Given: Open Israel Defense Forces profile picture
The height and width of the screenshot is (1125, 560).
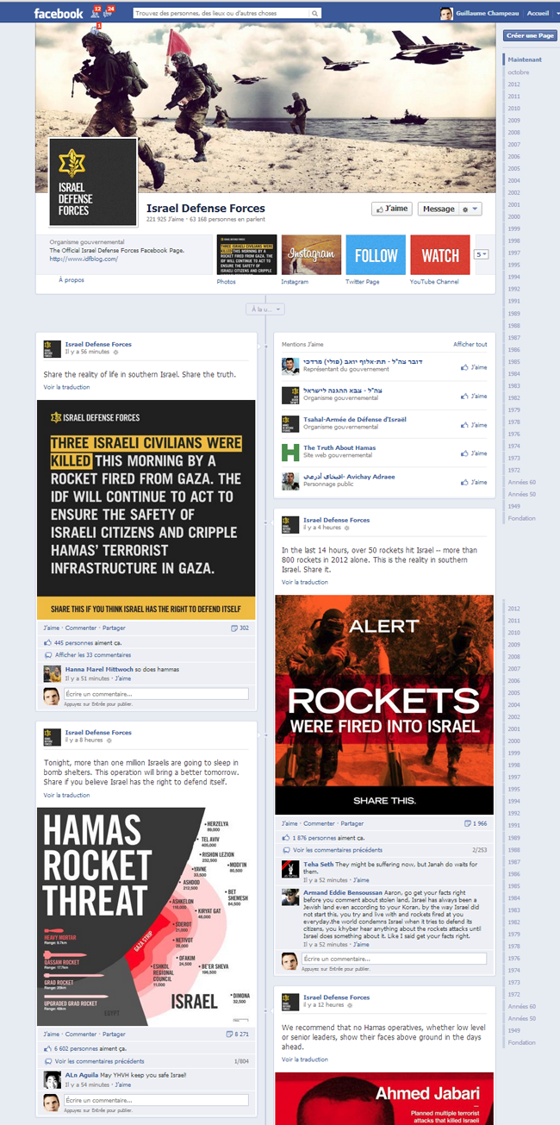Looking at the screenshot, I should pos(93,181).
